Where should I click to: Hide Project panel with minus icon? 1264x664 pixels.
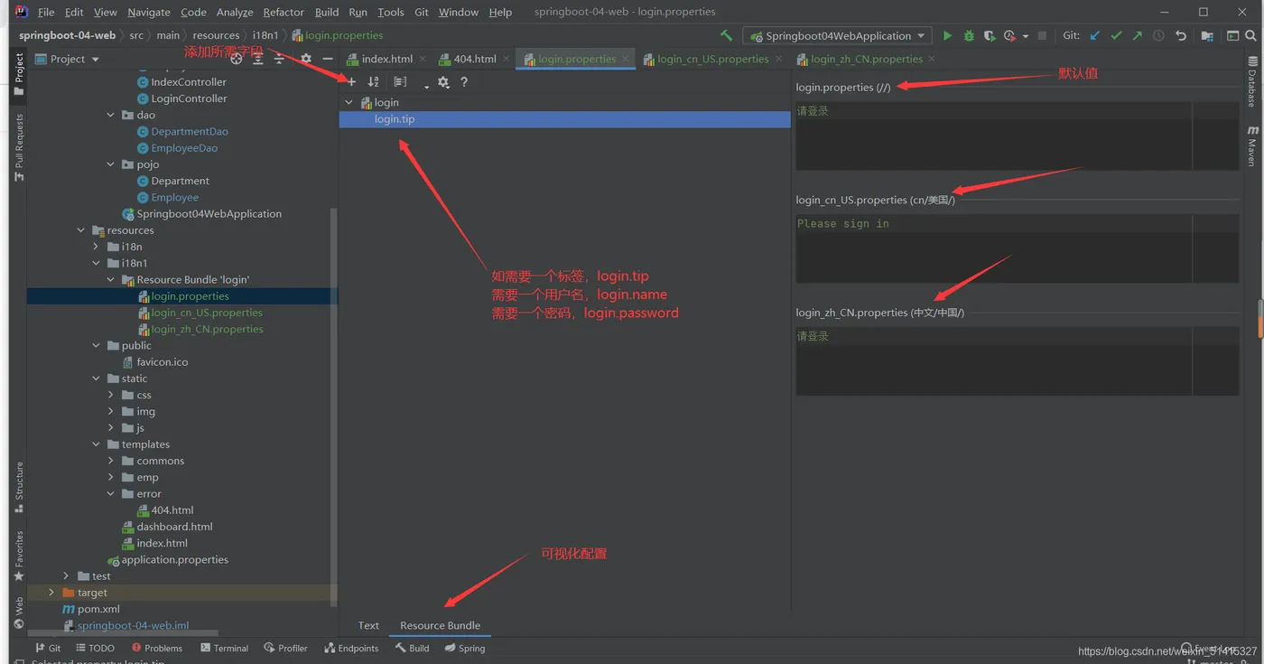pos(327,59)
